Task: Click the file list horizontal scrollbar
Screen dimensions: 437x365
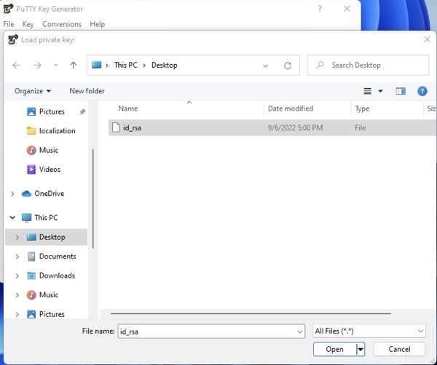Action: [x=251, y=313]
